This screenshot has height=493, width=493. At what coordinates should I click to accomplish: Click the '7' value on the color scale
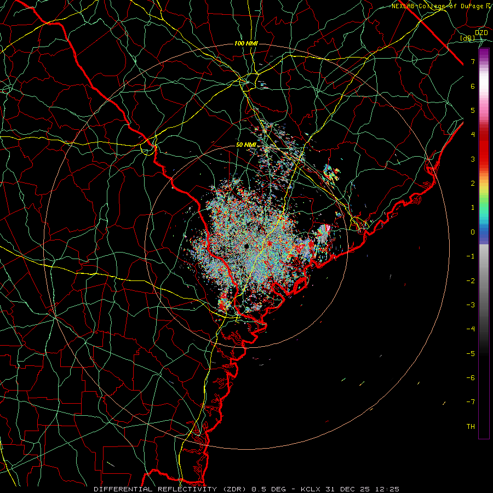[473, 61]
